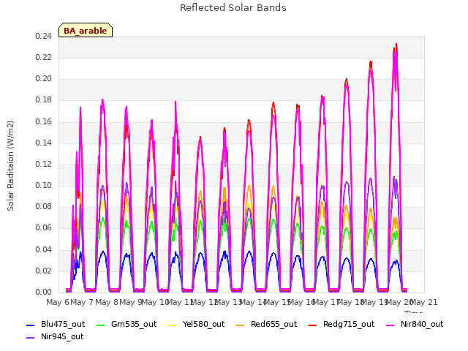Click the magenta Nir840_out color marker
This screenshot has height=351, width=468.
[x=390, y=325]
